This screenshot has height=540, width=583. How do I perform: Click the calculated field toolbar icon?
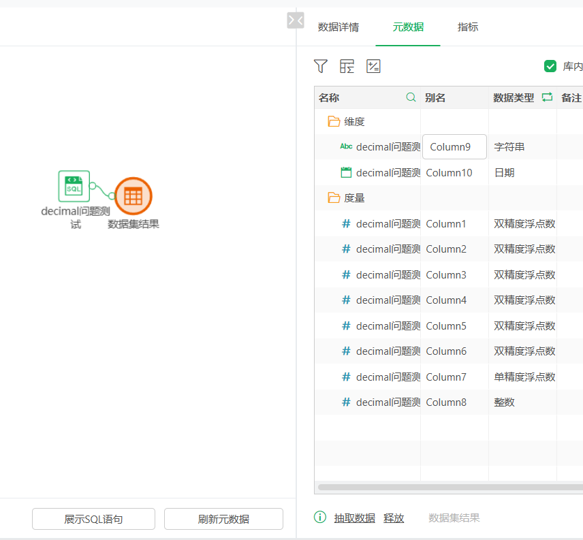(x=373, y=66)
